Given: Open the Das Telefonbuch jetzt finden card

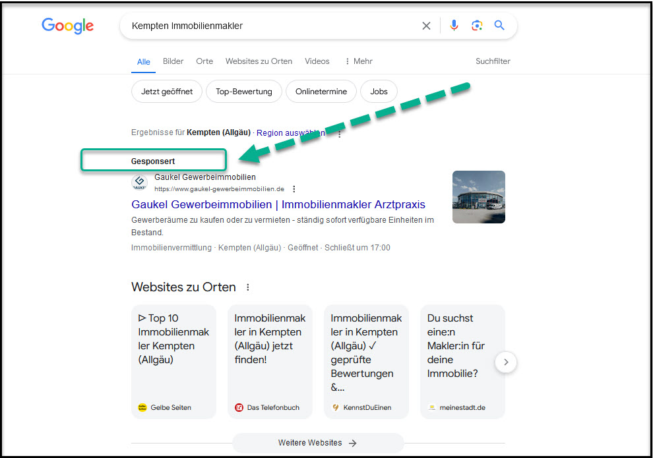Looking at the screenshot, I should pos(270,362).
